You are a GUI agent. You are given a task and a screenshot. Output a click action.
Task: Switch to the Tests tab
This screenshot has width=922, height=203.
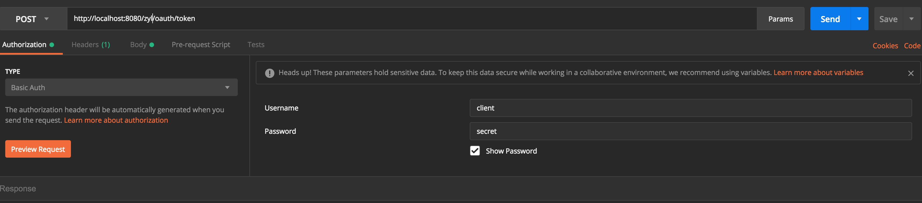coord(256,45)
